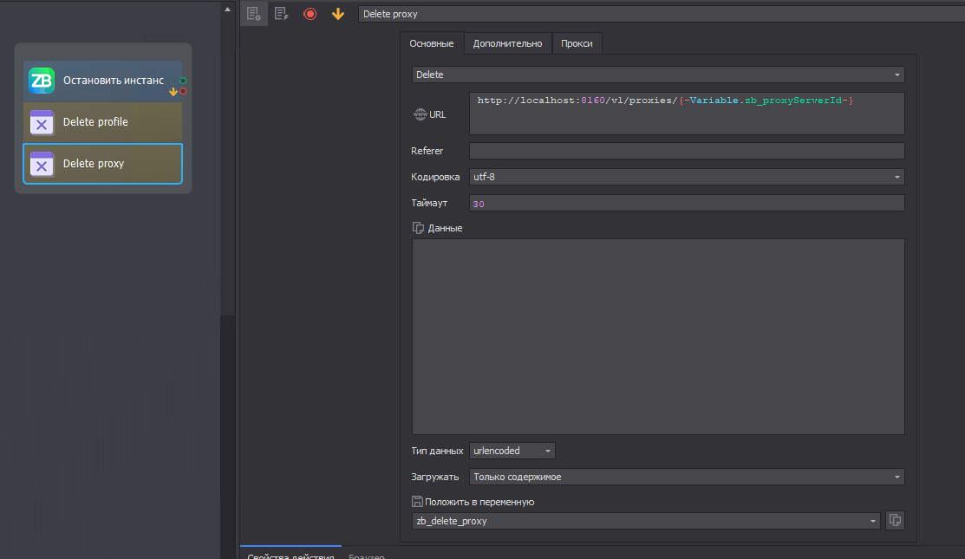Click the Таймаут field showing 30
Viewport: 965px width, 559px height.
click(x=686, y=203)
